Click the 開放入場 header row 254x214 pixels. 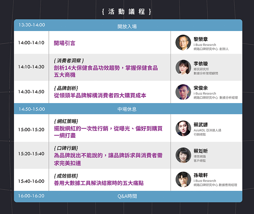point(127,26)
